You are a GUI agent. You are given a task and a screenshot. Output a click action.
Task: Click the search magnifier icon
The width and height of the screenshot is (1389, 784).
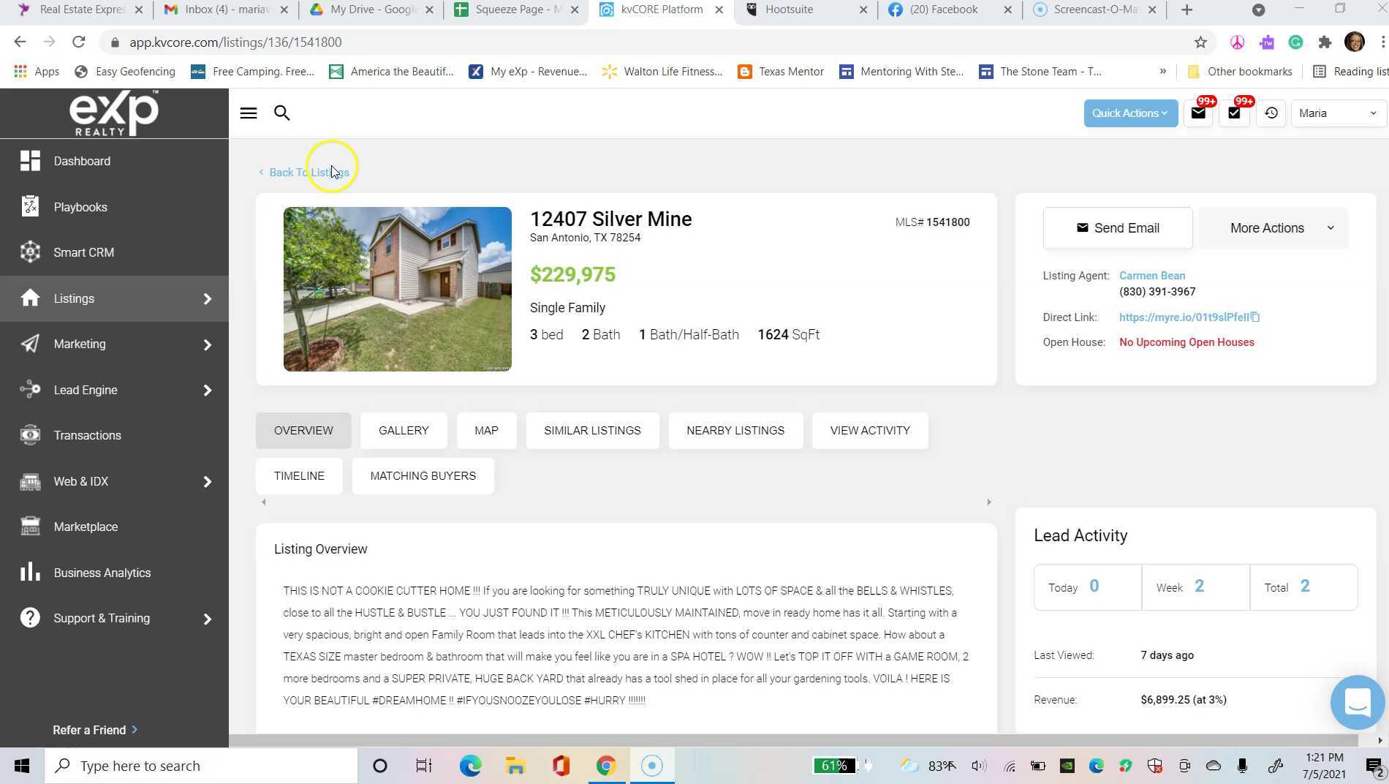tap(281, 113)
